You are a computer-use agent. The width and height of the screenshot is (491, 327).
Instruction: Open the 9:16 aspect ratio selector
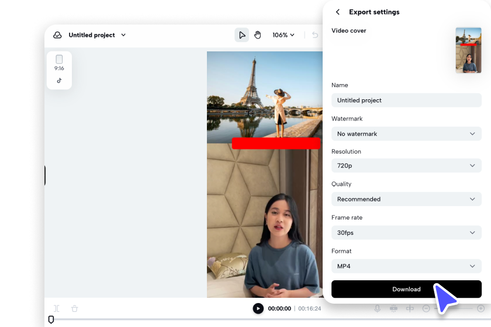point(59,63)
